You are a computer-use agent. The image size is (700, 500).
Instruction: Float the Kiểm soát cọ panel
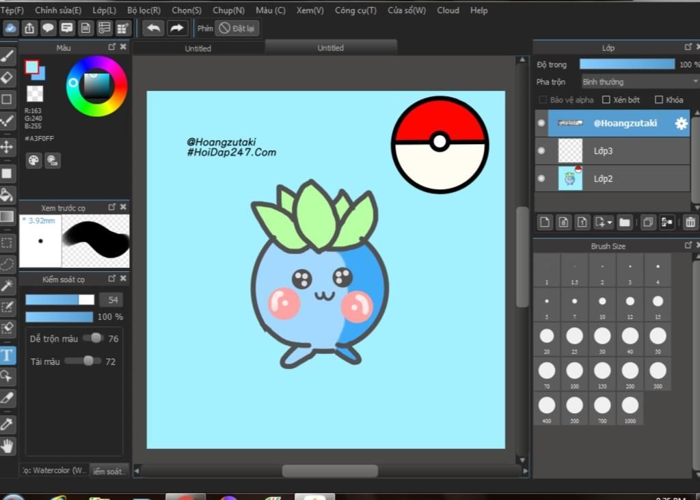click(x=111, y=278)
